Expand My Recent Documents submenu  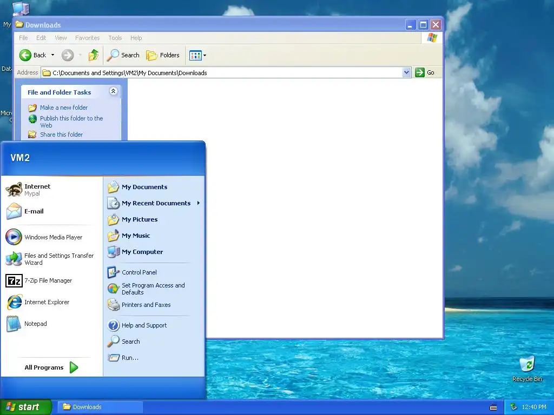(154, 203)
